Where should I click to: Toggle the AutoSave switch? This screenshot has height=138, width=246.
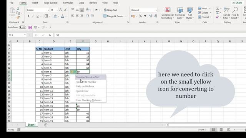(x=22, y=27)
